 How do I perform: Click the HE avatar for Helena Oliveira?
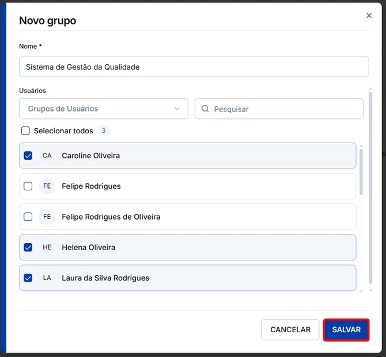(x=47, y=247)
